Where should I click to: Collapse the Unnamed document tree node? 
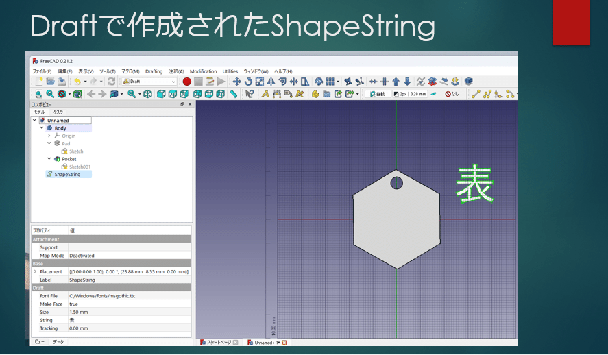click(x=34, y=121)
